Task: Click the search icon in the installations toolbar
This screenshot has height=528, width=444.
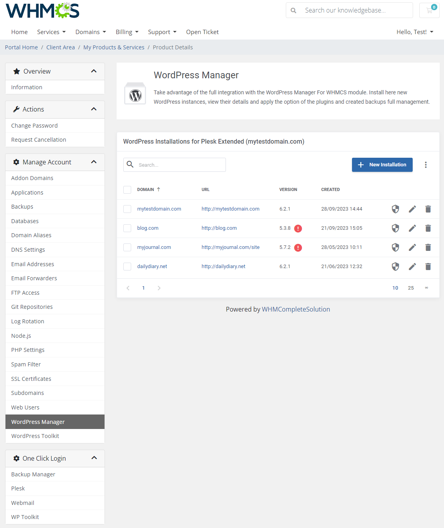Action: click(130, 164)
